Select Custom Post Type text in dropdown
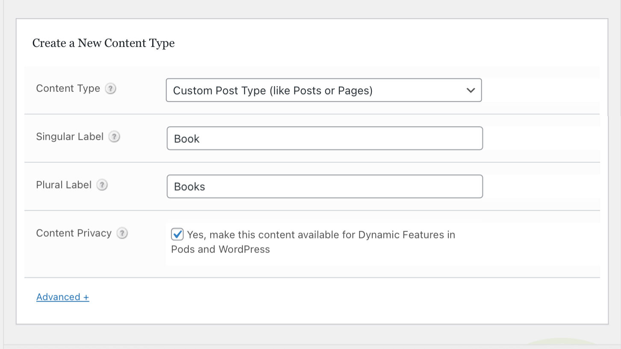This screenshot has height=349, width=621. (273, 91)
